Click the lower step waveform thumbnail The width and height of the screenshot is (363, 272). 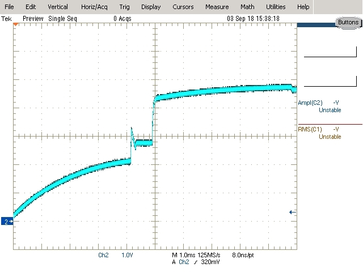tap(330, 82)
